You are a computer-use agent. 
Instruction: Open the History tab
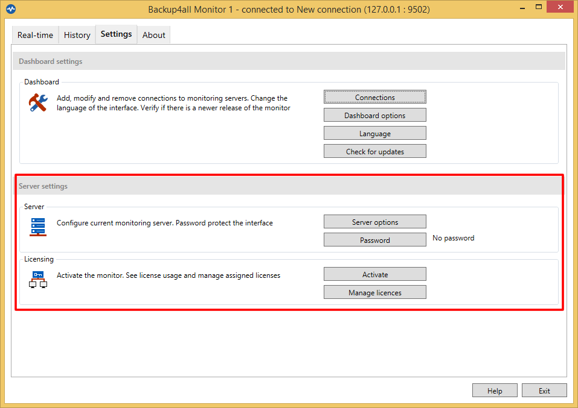tap(77, 35)
